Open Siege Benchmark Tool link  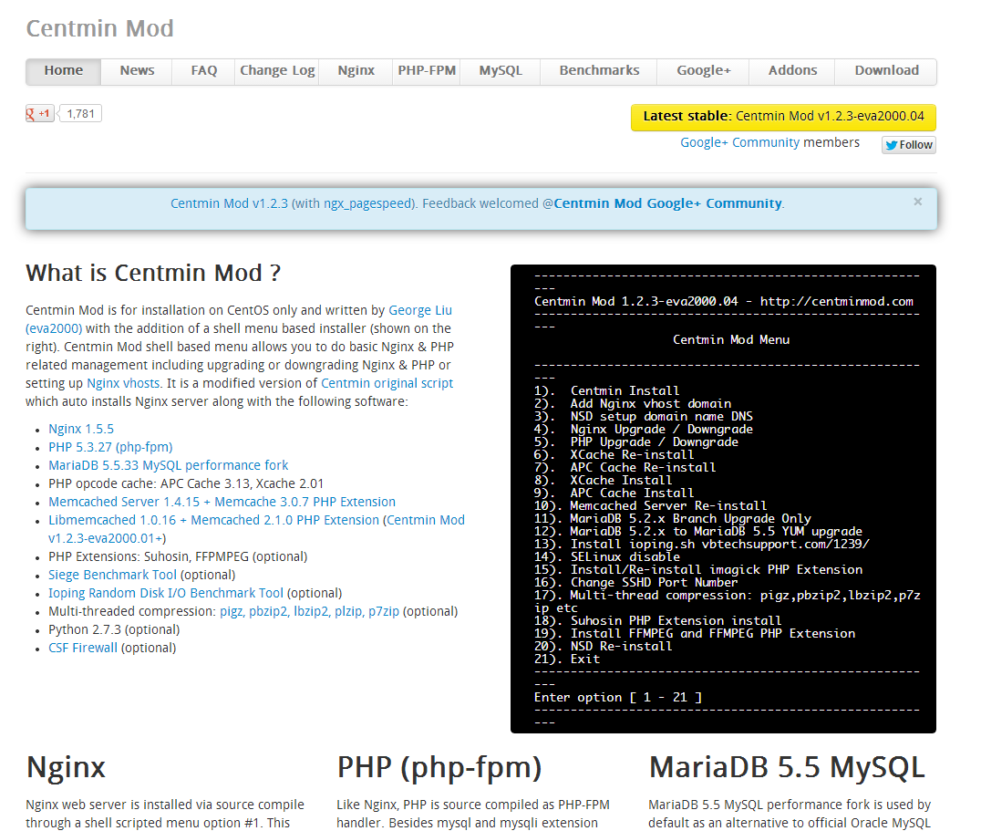tap(113, 575)
